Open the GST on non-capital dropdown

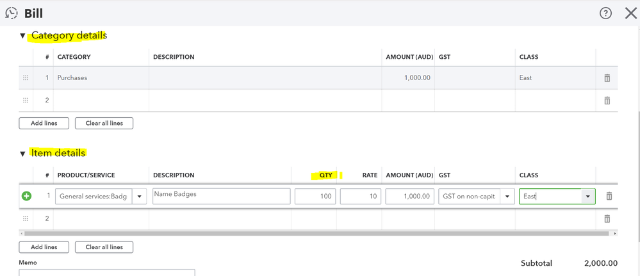click(507, 197)
